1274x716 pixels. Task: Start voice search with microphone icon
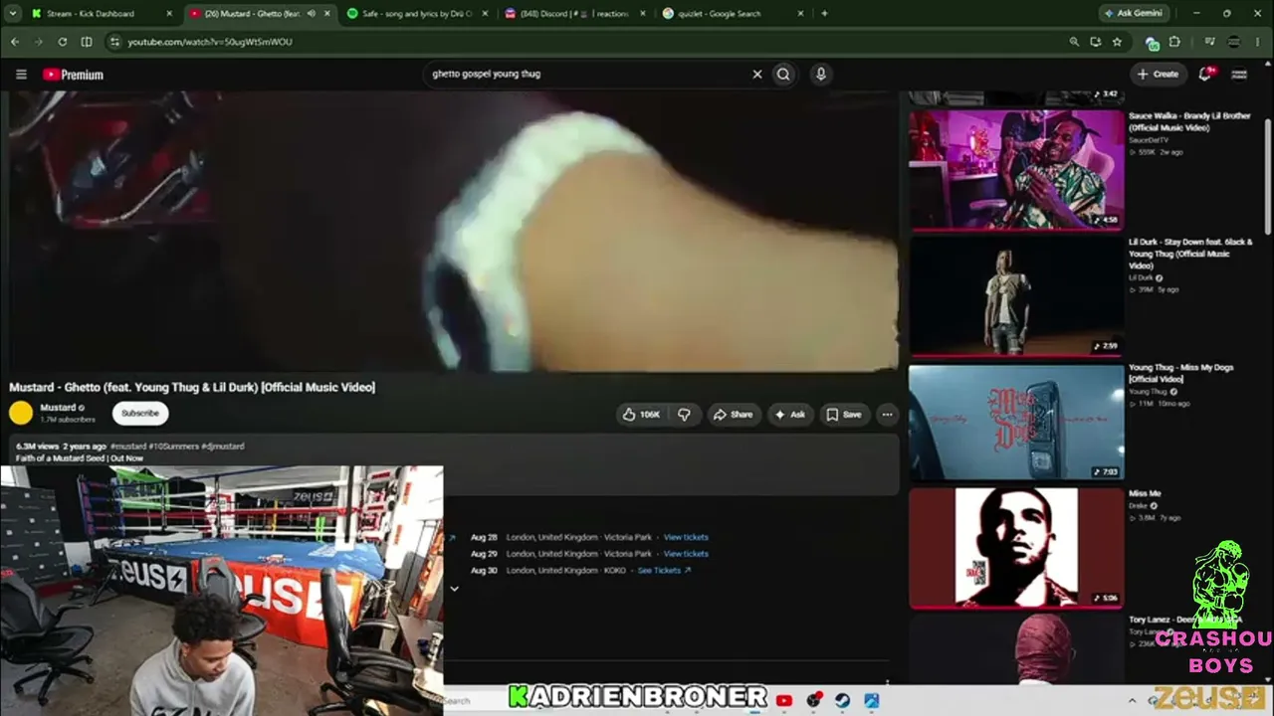(x=820, y=74)
